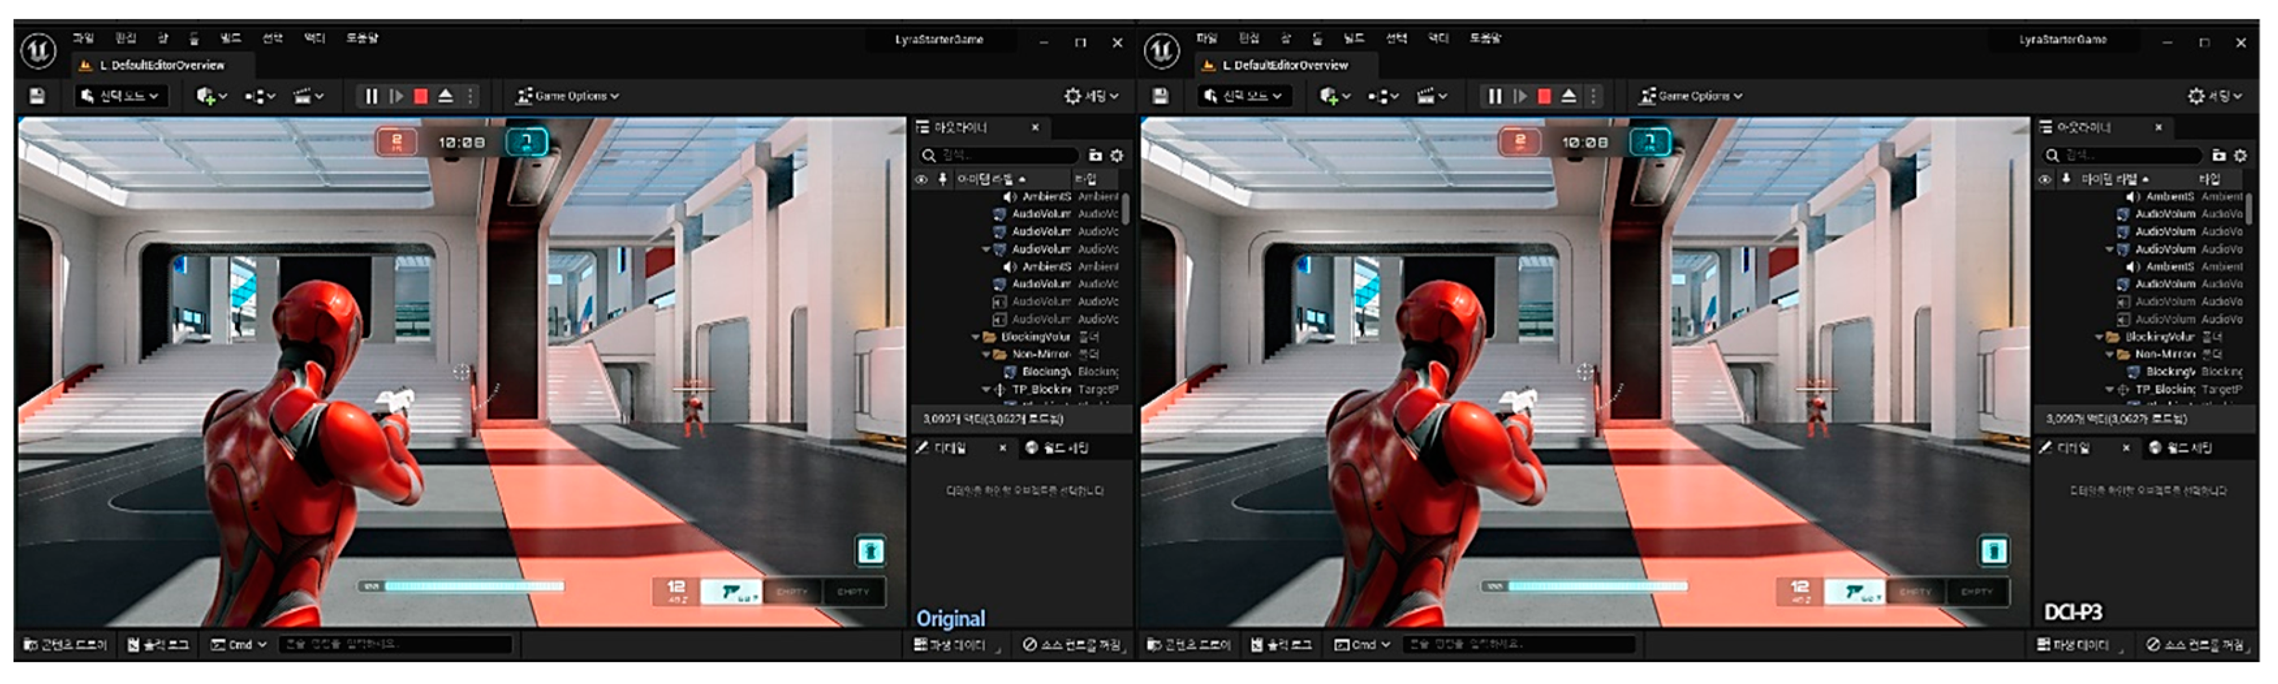Open Output Log in right DCI-P3 window
This screenshot has width=2278, height=684.
coord(1281,645)
